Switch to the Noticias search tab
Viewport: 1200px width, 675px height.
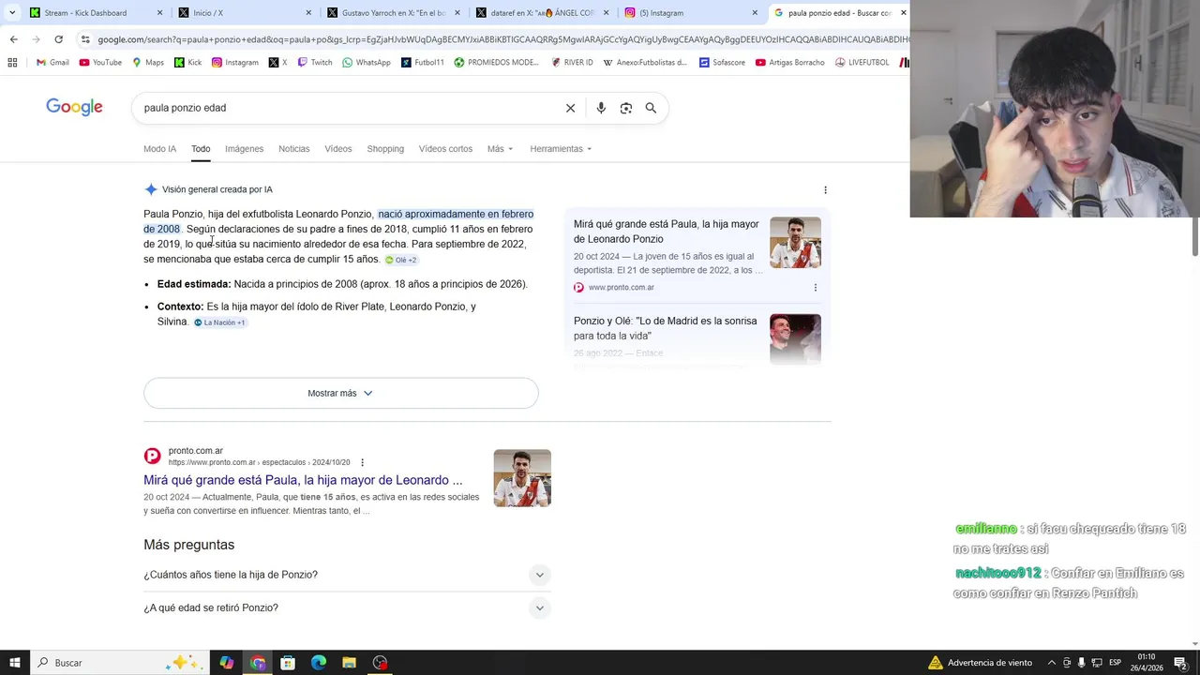point(293,149)
